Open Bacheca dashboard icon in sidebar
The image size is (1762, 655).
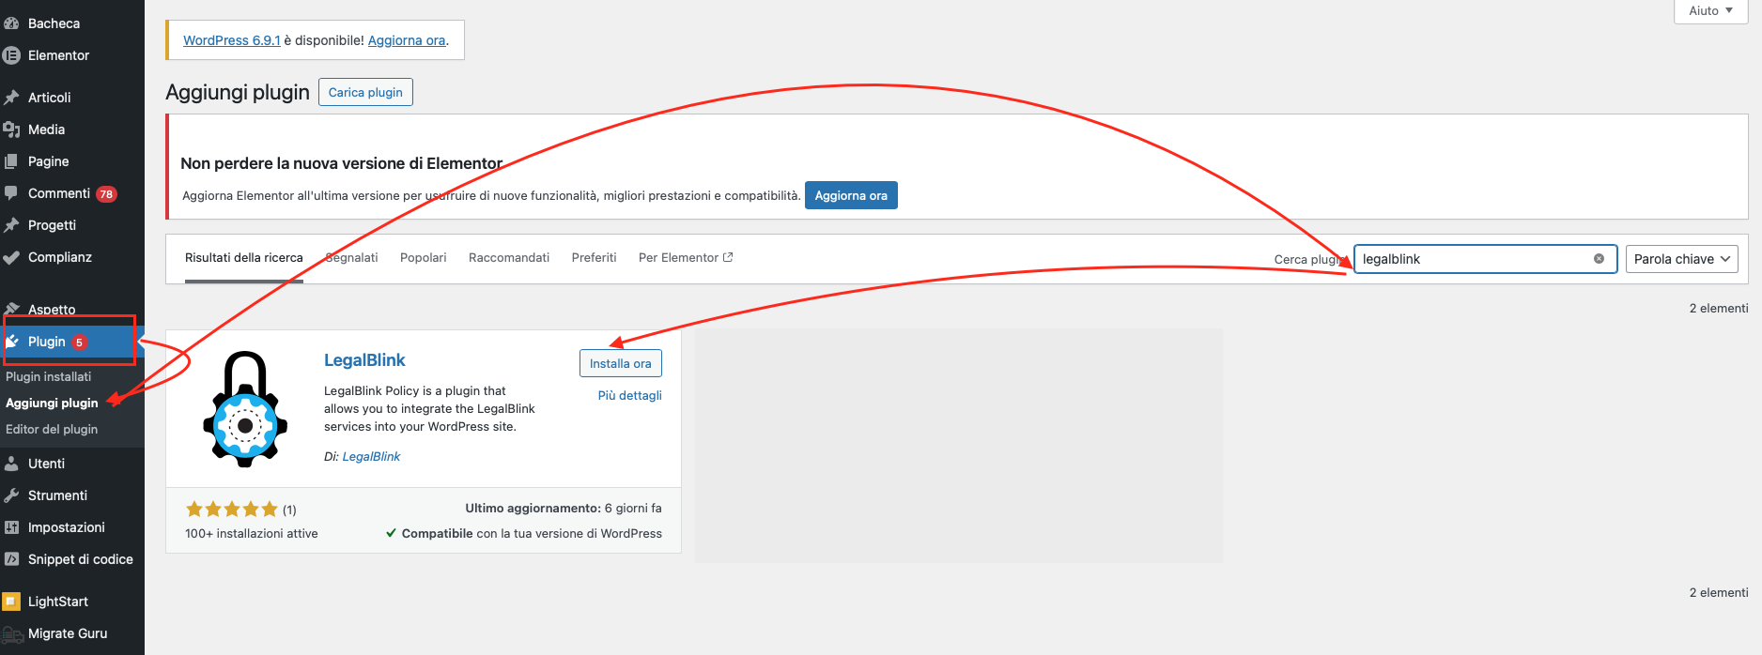pos(11,23)
